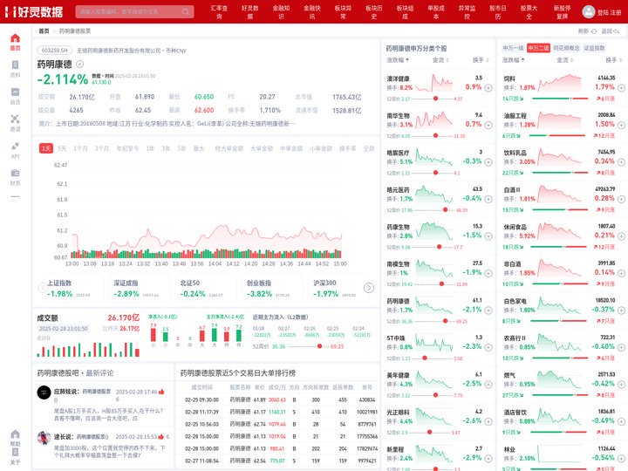This screenshot has width=628, height=471.
Task: Click the search magnifier icon in header
Action: click(186, 11)
